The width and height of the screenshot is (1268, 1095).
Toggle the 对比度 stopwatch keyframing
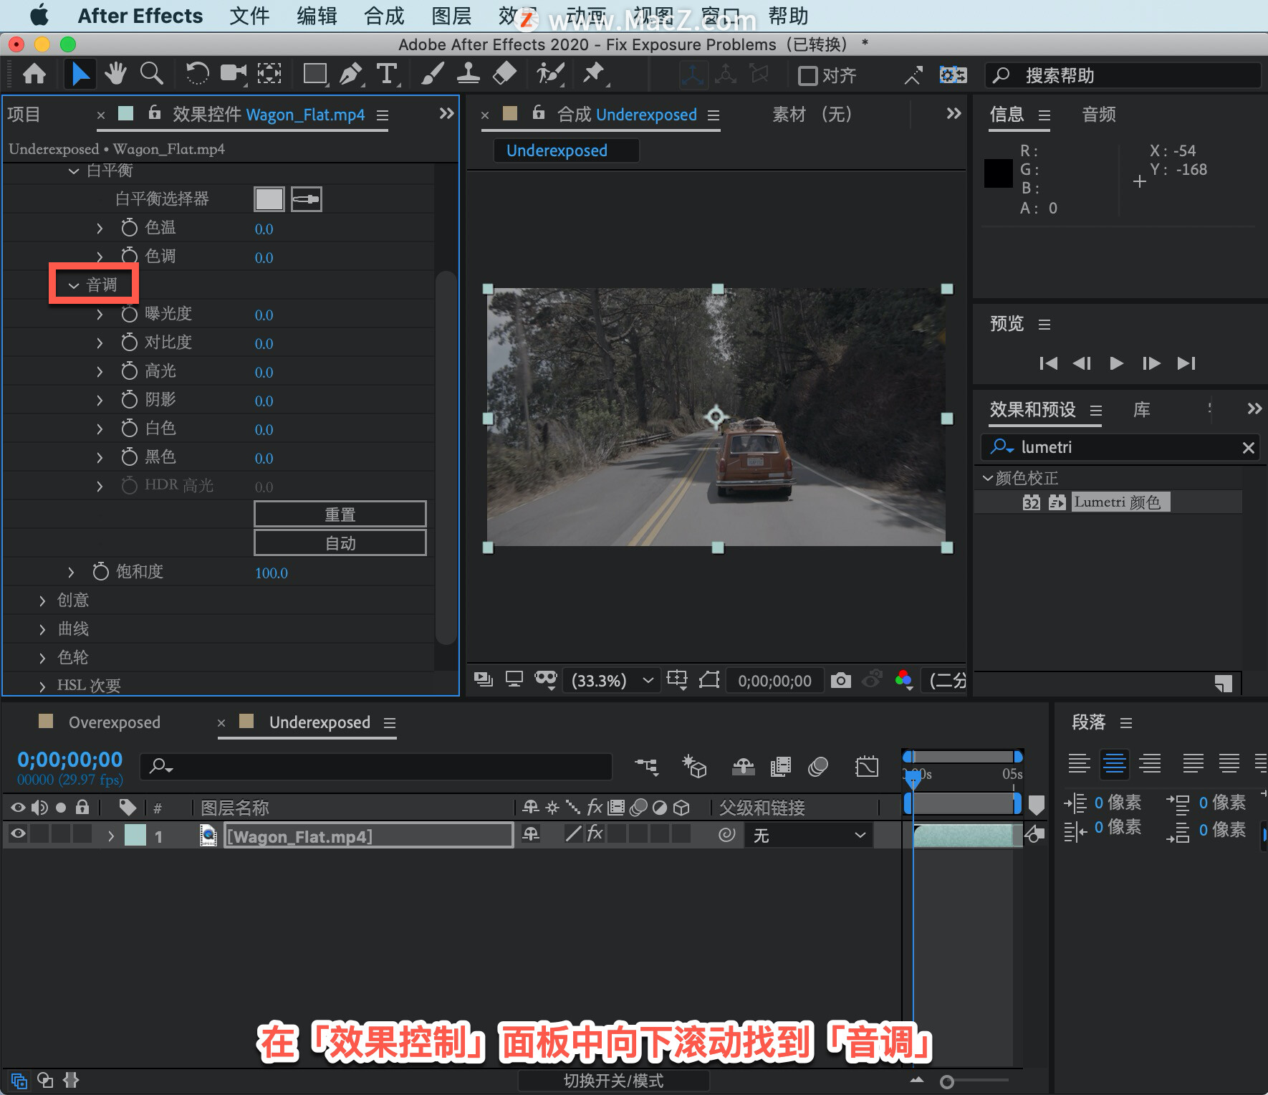pyautogui.click(x=129, y=343)
